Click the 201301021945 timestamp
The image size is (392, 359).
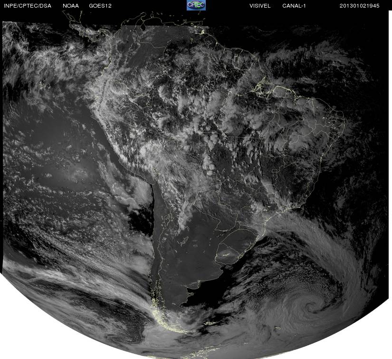tap(360, 6)
